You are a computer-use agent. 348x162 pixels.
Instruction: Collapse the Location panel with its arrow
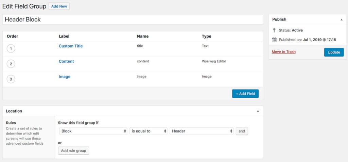[x=258, y=111]
